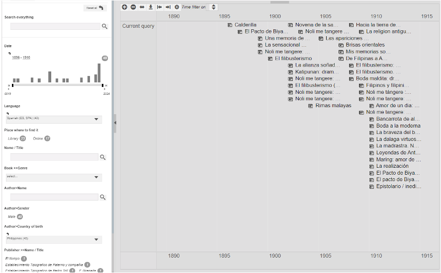Toggle the Male author gender filter
441x273 pixels.
tap(11, 216)
